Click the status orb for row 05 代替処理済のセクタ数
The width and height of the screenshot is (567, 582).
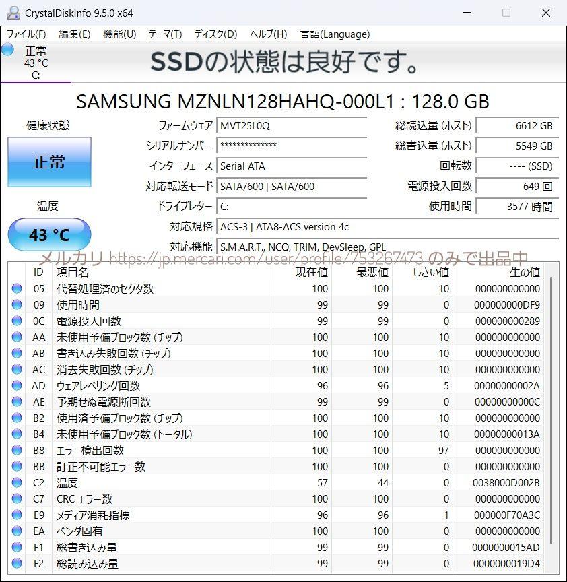17,289
